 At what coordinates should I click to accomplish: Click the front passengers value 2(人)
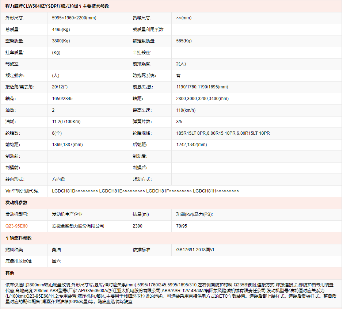pos(181,64)
